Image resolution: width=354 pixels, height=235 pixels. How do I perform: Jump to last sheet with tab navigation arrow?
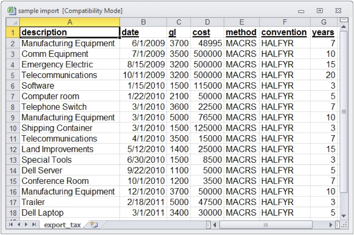35,225
